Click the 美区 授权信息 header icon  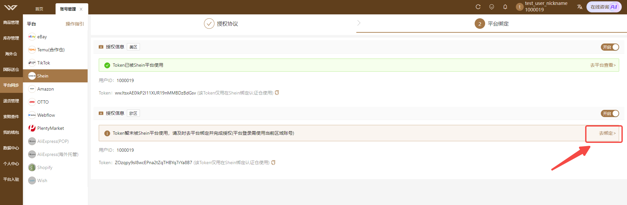101,47
